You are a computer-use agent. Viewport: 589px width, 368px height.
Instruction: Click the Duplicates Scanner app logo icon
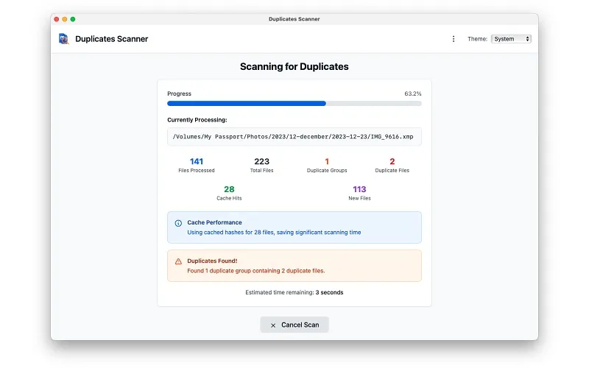[x=64, y=39]
